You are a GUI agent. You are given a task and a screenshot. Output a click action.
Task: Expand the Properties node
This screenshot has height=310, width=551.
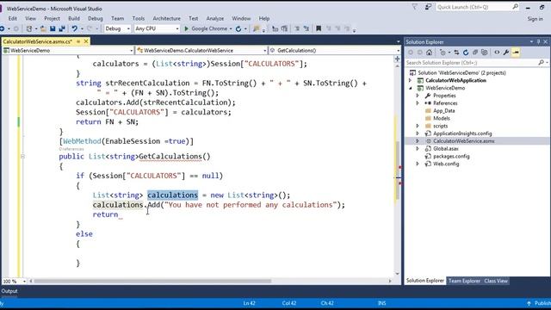click(418, 96)
